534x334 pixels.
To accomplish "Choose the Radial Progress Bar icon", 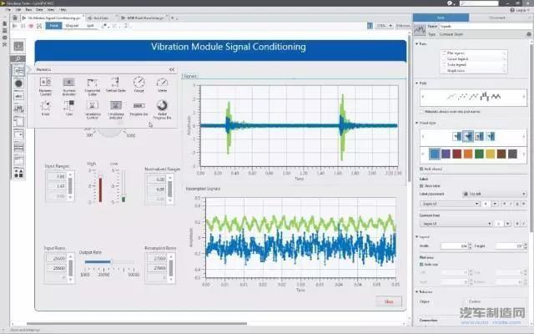I will (162, 106).
